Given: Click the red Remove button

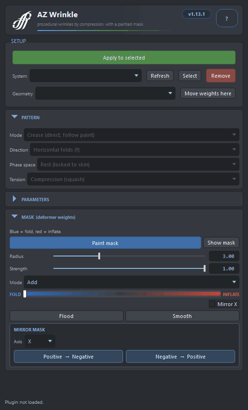Looking at the screenshot, I should pyautogui.click(x=221, y=76).
